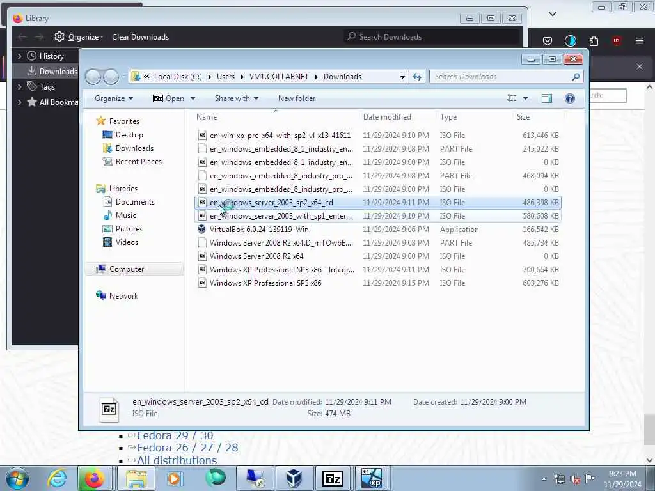This screenshot has height=491, width=655.
Task: Click Explorer's Back navigation button
Action: (93, 77)
